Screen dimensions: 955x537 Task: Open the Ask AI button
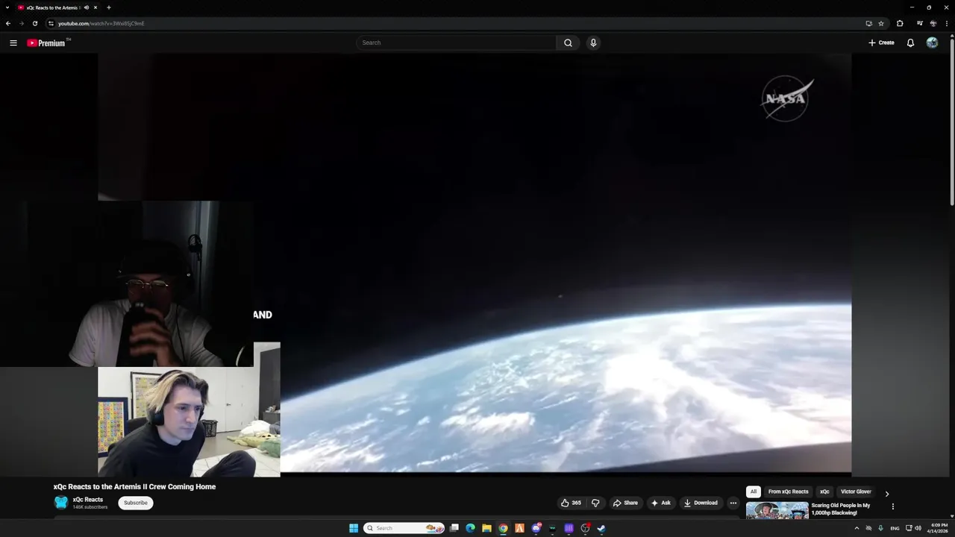[x=660, y=503]
